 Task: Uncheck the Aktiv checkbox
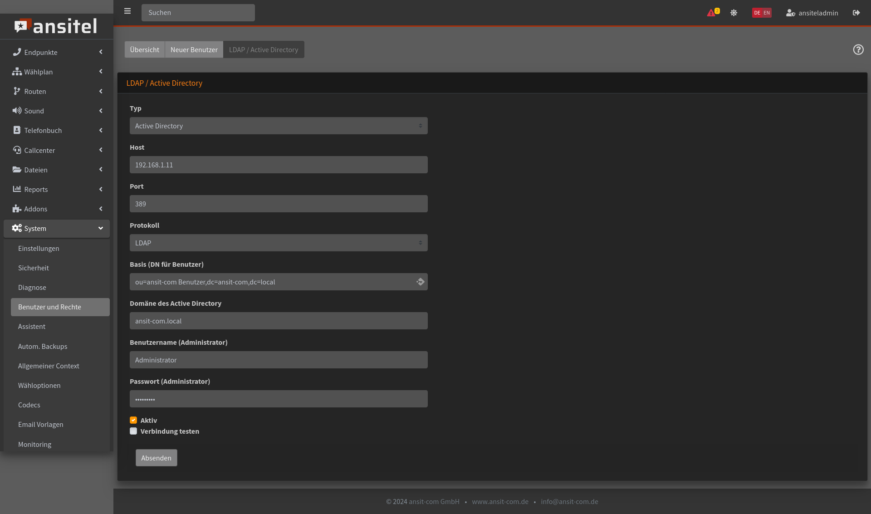click(133, 420)
